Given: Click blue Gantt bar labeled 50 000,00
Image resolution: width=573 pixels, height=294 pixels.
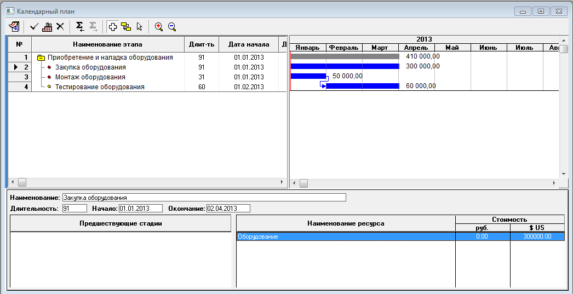Looking at the screenshot, I should (x=308, y=76).
